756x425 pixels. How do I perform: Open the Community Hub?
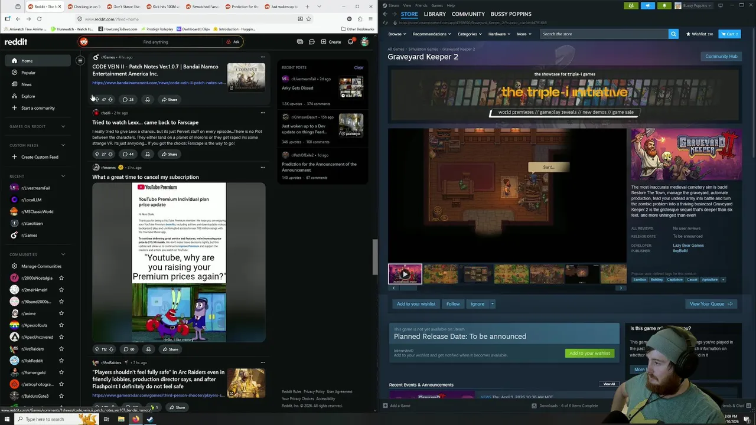721,56
